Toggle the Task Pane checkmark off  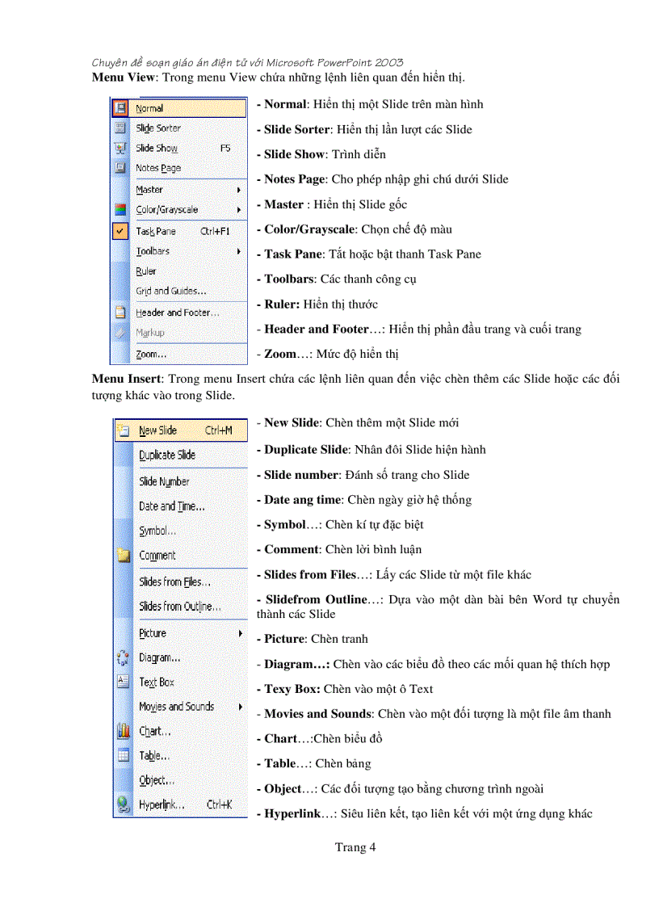pos(120,230)
